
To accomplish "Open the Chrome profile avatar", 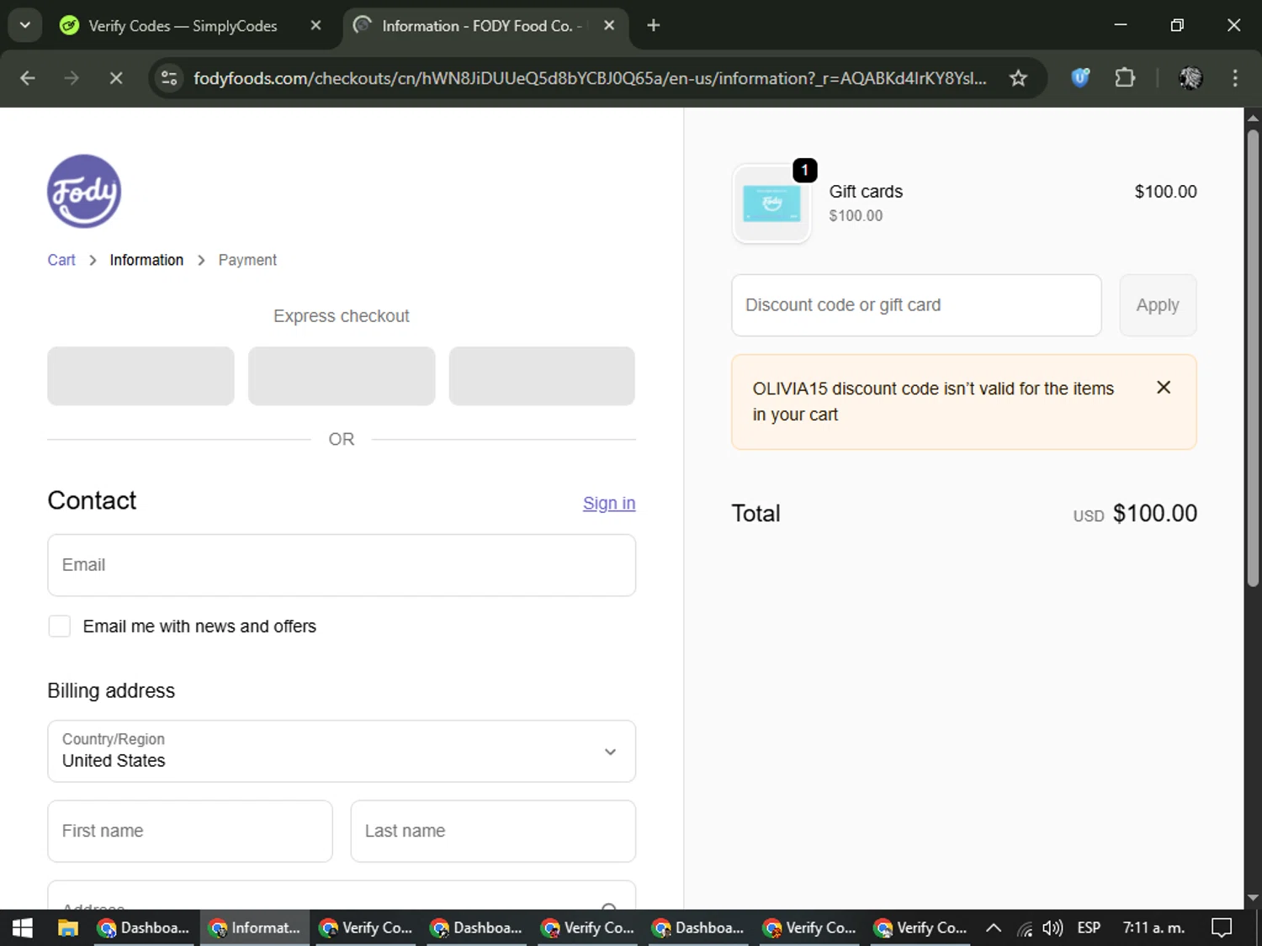I will tap(1190, 78).
